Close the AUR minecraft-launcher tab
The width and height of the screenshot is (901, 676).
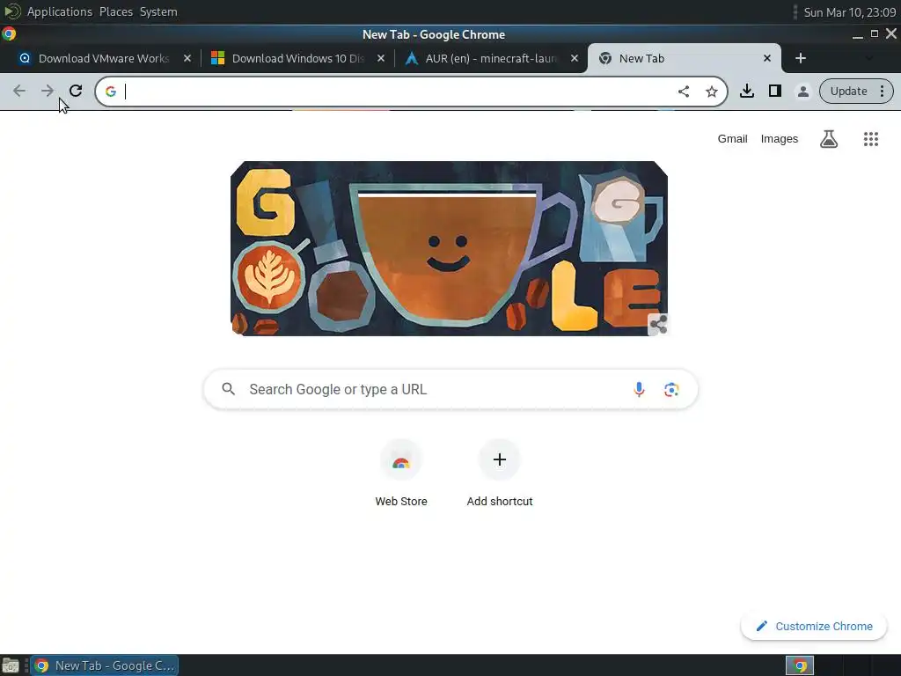[x=574, y=58]
